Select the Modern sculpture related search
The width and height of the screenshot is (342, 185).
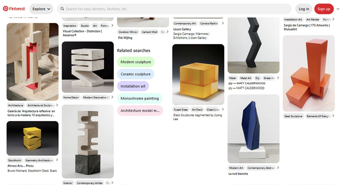(x=136, y=62)
